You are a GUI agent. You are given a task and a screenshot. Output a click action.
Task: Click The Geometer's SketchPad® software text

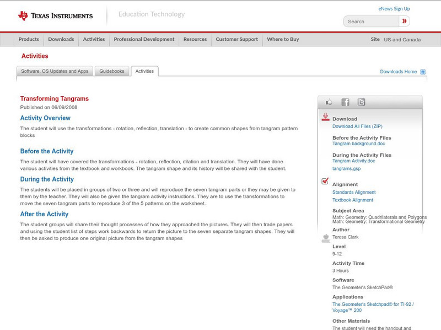click(363, 288)
